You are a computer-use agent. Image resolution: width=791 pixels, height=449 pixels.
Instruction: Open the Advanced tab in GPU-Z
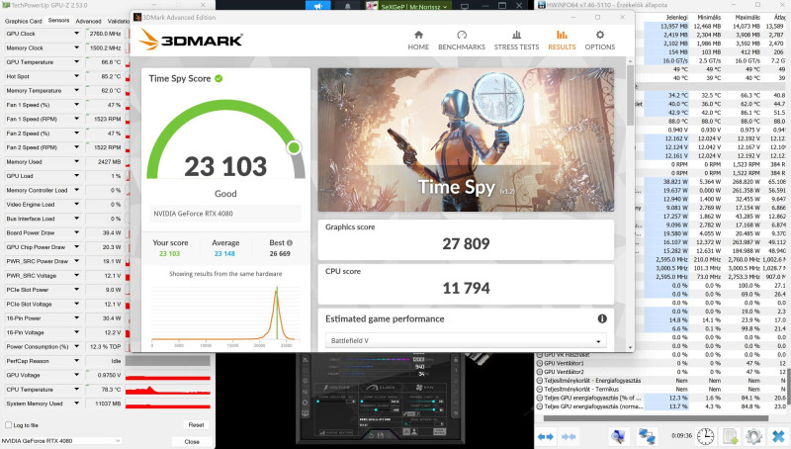(x=88, y=21)
